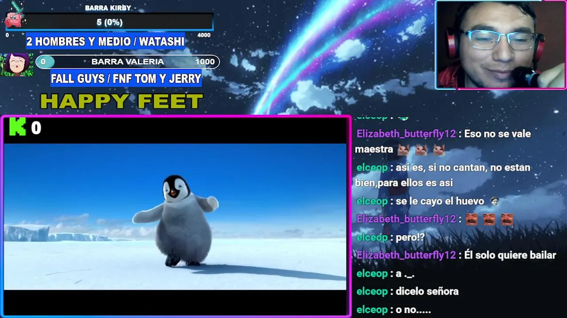Click the Barra Valeria progress bar
This screenshot has width=567, height=318.
click(x=127, y=62)
